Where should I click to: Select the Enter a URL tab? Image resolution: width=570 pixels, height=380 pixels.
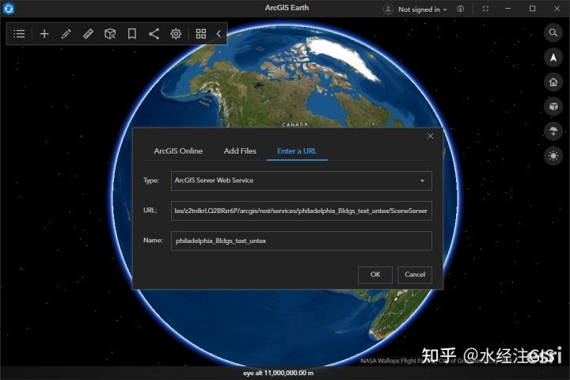(x=297, y=151)
